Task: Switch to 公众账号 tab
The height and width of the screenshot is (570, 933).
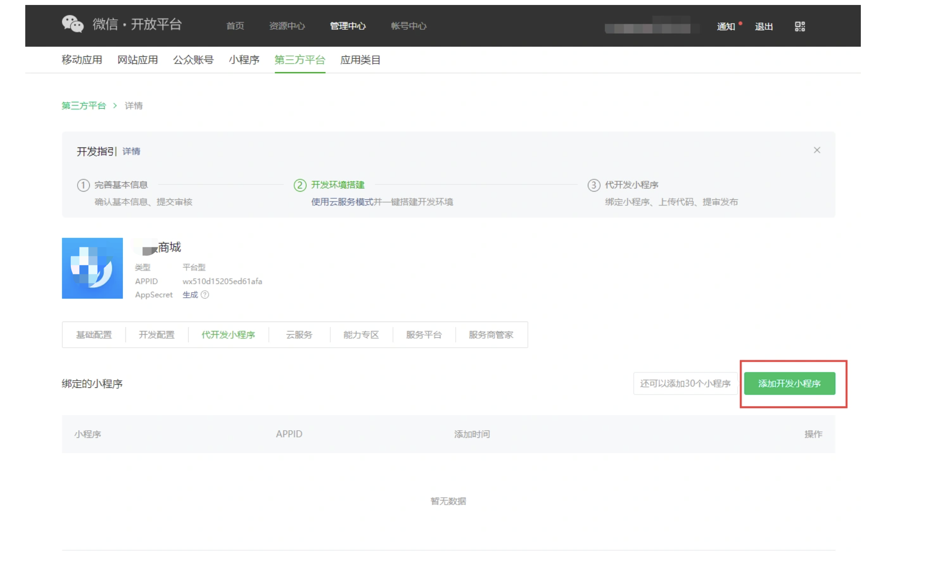Action: (193, 60)
